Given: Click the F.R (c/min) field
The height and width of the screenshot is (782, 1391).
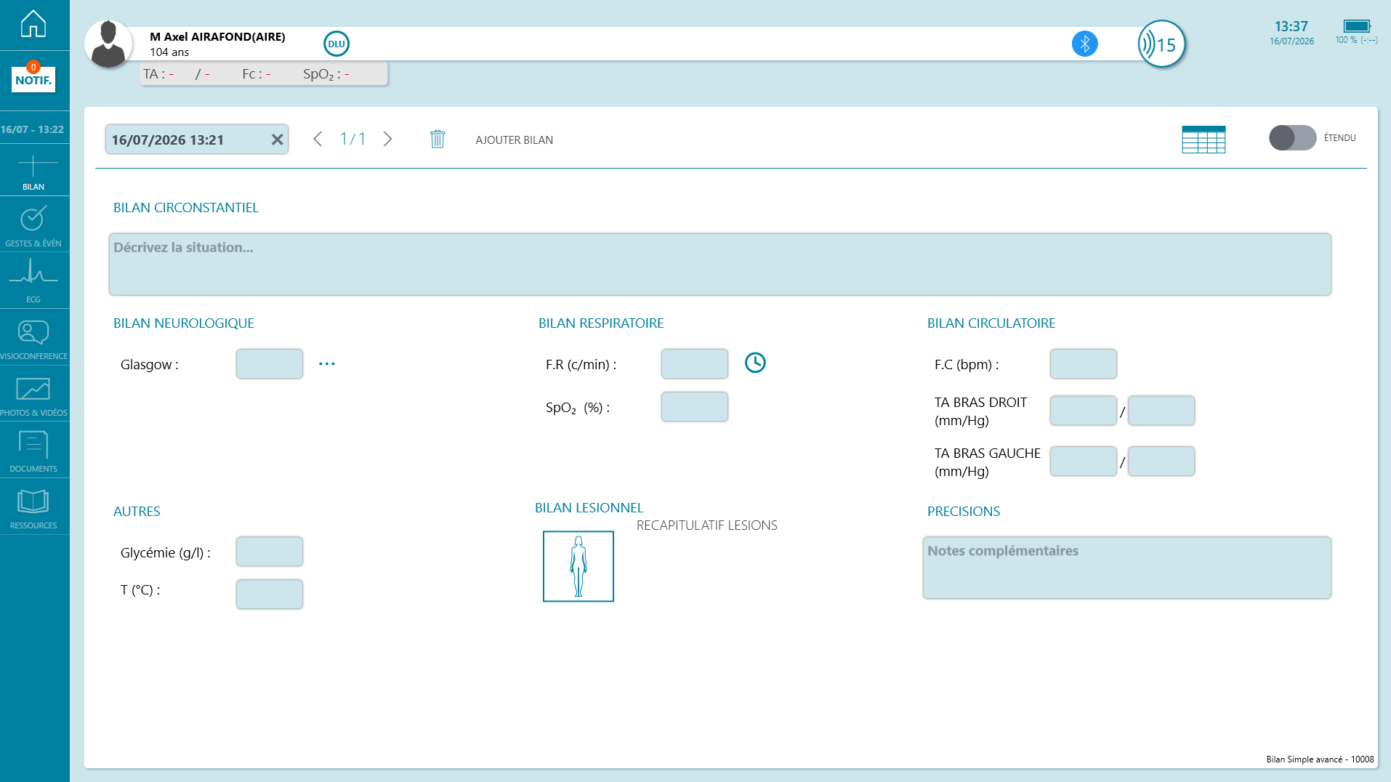Looking at the screenshot, I should tap(694, 363).
